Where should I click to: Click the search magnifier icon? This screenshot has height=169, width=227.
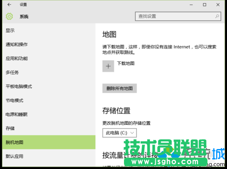(x=217, y=16)
